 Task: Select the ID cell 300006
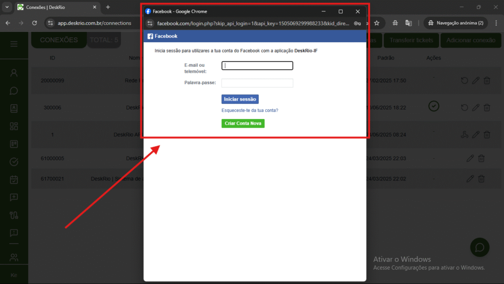pos(52,108)
